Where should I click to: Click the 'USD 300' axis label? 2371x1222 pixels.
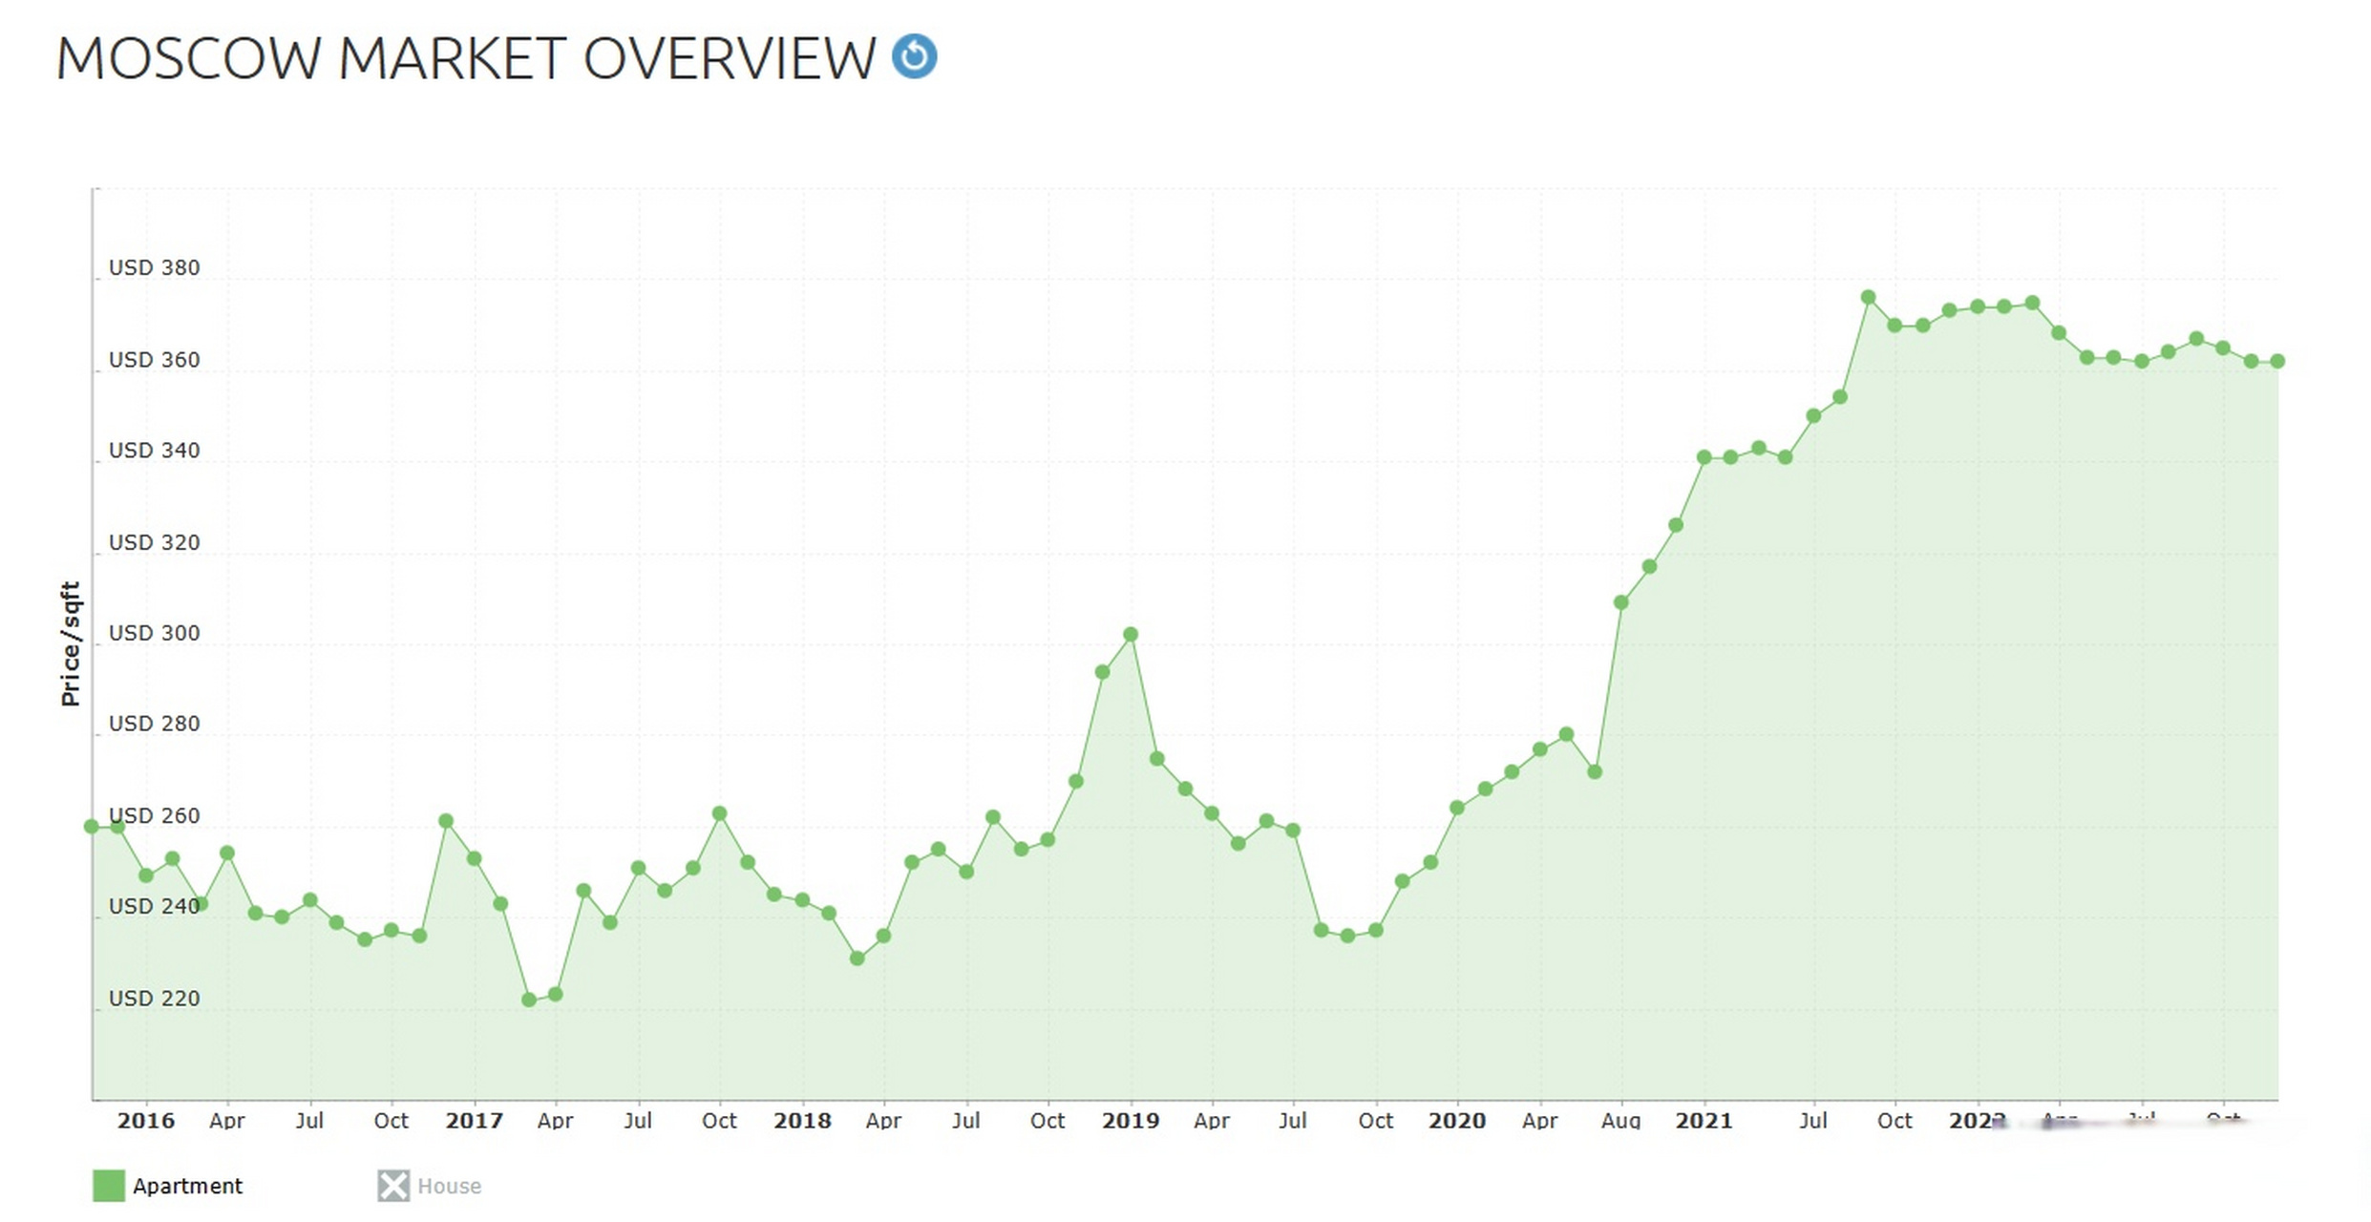tap(155, 633)
